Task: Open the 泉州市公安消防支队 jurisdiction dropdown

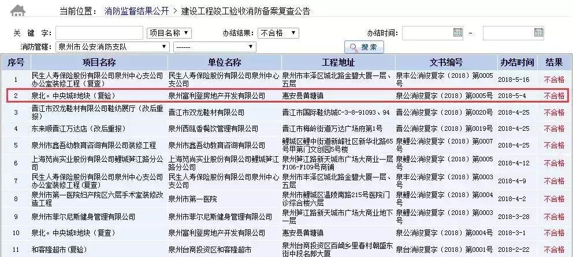Action: [x=113, y=47]
